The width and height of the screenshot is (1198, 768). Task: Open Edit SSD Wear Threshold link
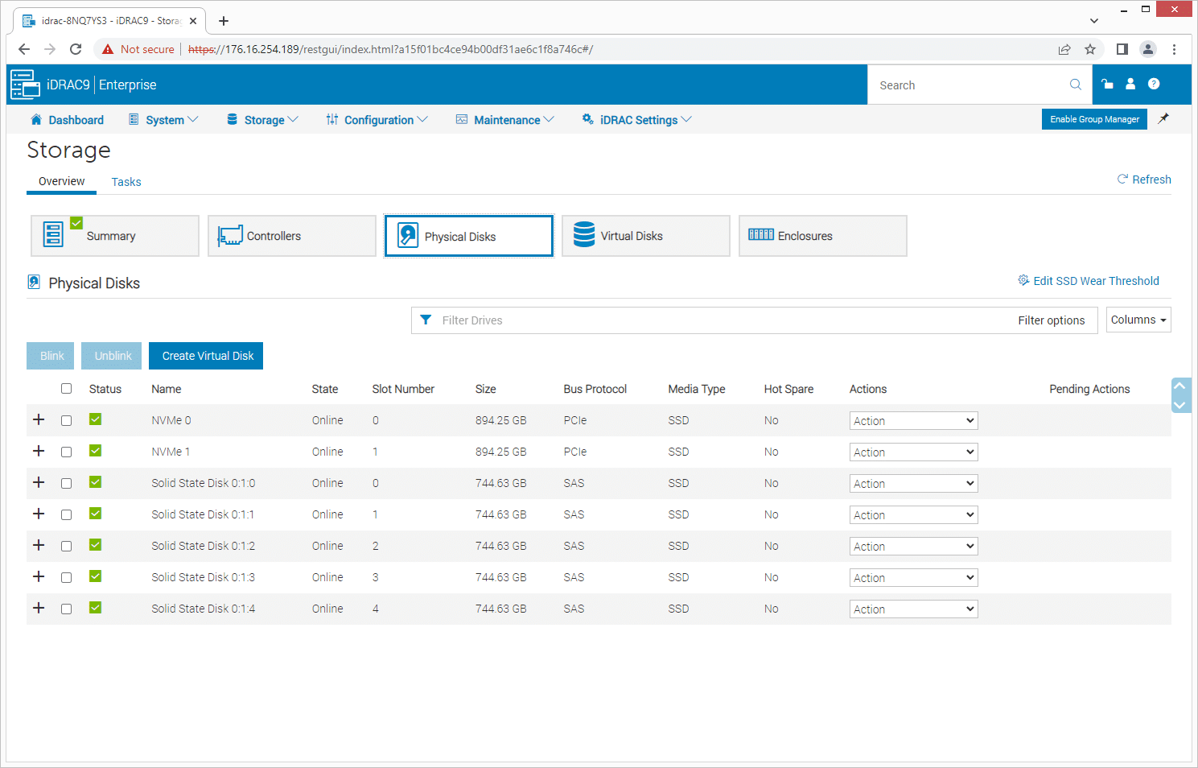tap(1097, 280)
